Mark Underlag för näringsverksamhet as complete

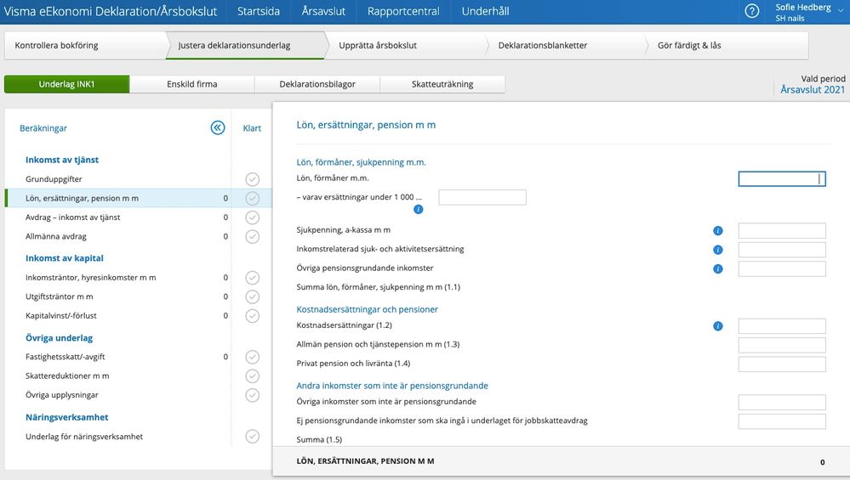pyautogui.click(x=252, y=437)
